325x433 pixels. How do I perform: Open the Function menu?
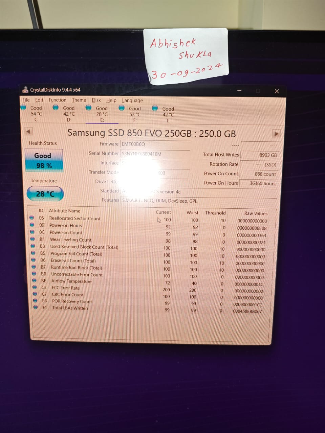pyautogui.click(x=58, y=100)
